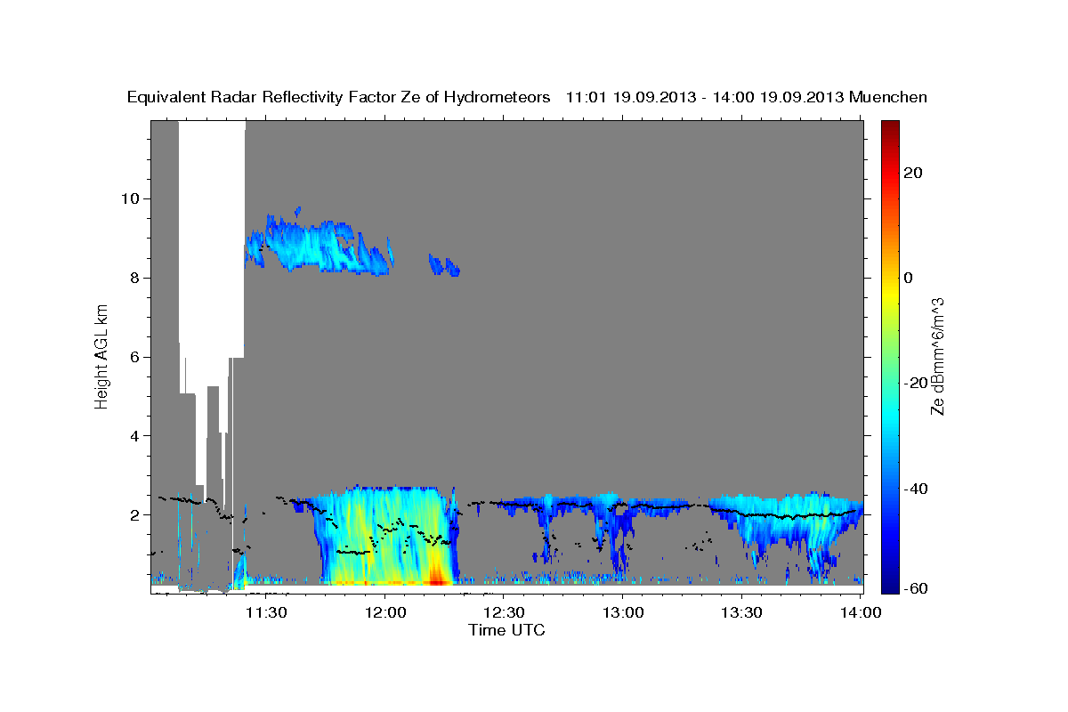The image size is (1068, 712).
Task: Click the 'Height AGL km' axis title
Action: [x=102, y=356]
